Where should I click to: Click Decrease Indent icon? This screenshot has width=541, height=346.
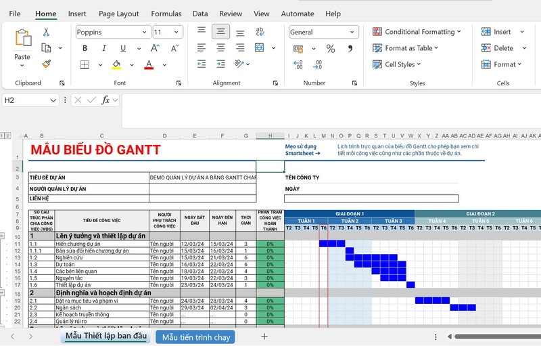(202, 64)
